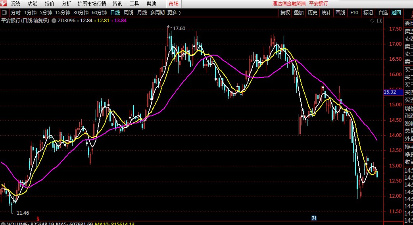The width and height of the screenshot is (413, 225).
Task: Open the 分析 menu
Action: click(x=66, y=4)
